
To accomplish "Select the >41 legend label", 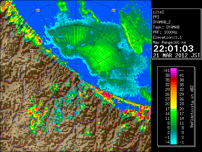I will point(166,71).
